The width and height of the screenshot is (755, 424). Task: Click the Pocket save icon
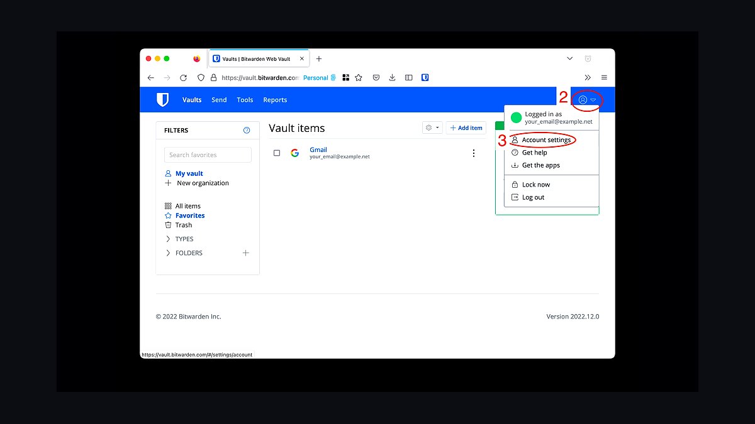[376, 78]
